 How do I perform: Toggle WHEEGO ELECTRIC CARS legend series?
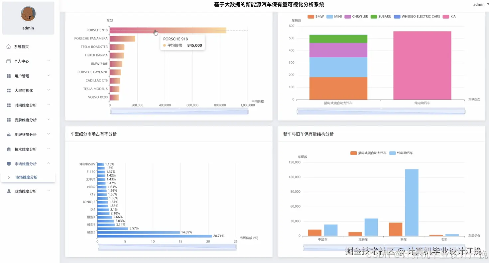click(417, 17)
